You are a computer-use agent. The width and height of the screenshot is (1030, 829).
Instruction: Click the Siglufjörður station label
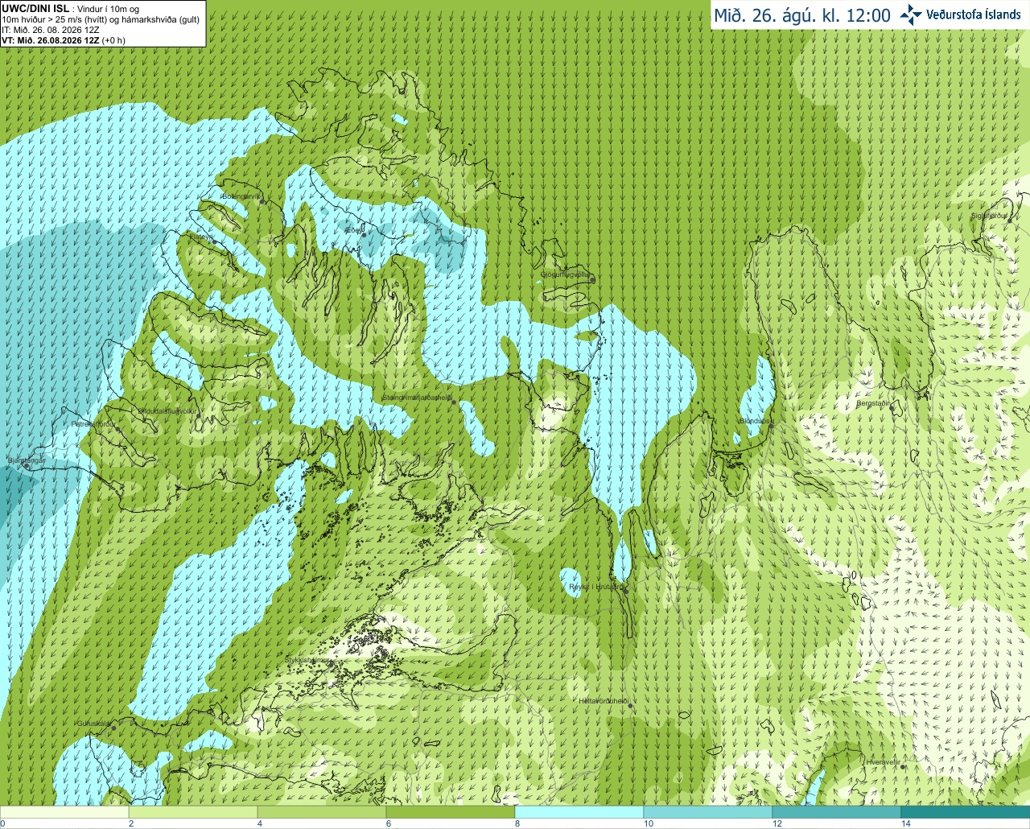click(989, 216)
